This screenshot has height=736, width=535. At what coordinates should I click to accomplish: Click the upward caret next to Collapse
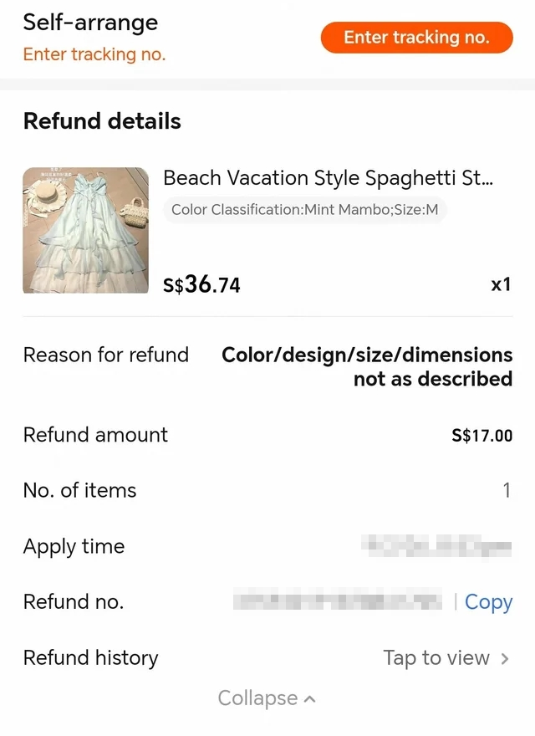click(x=310, y=698)
